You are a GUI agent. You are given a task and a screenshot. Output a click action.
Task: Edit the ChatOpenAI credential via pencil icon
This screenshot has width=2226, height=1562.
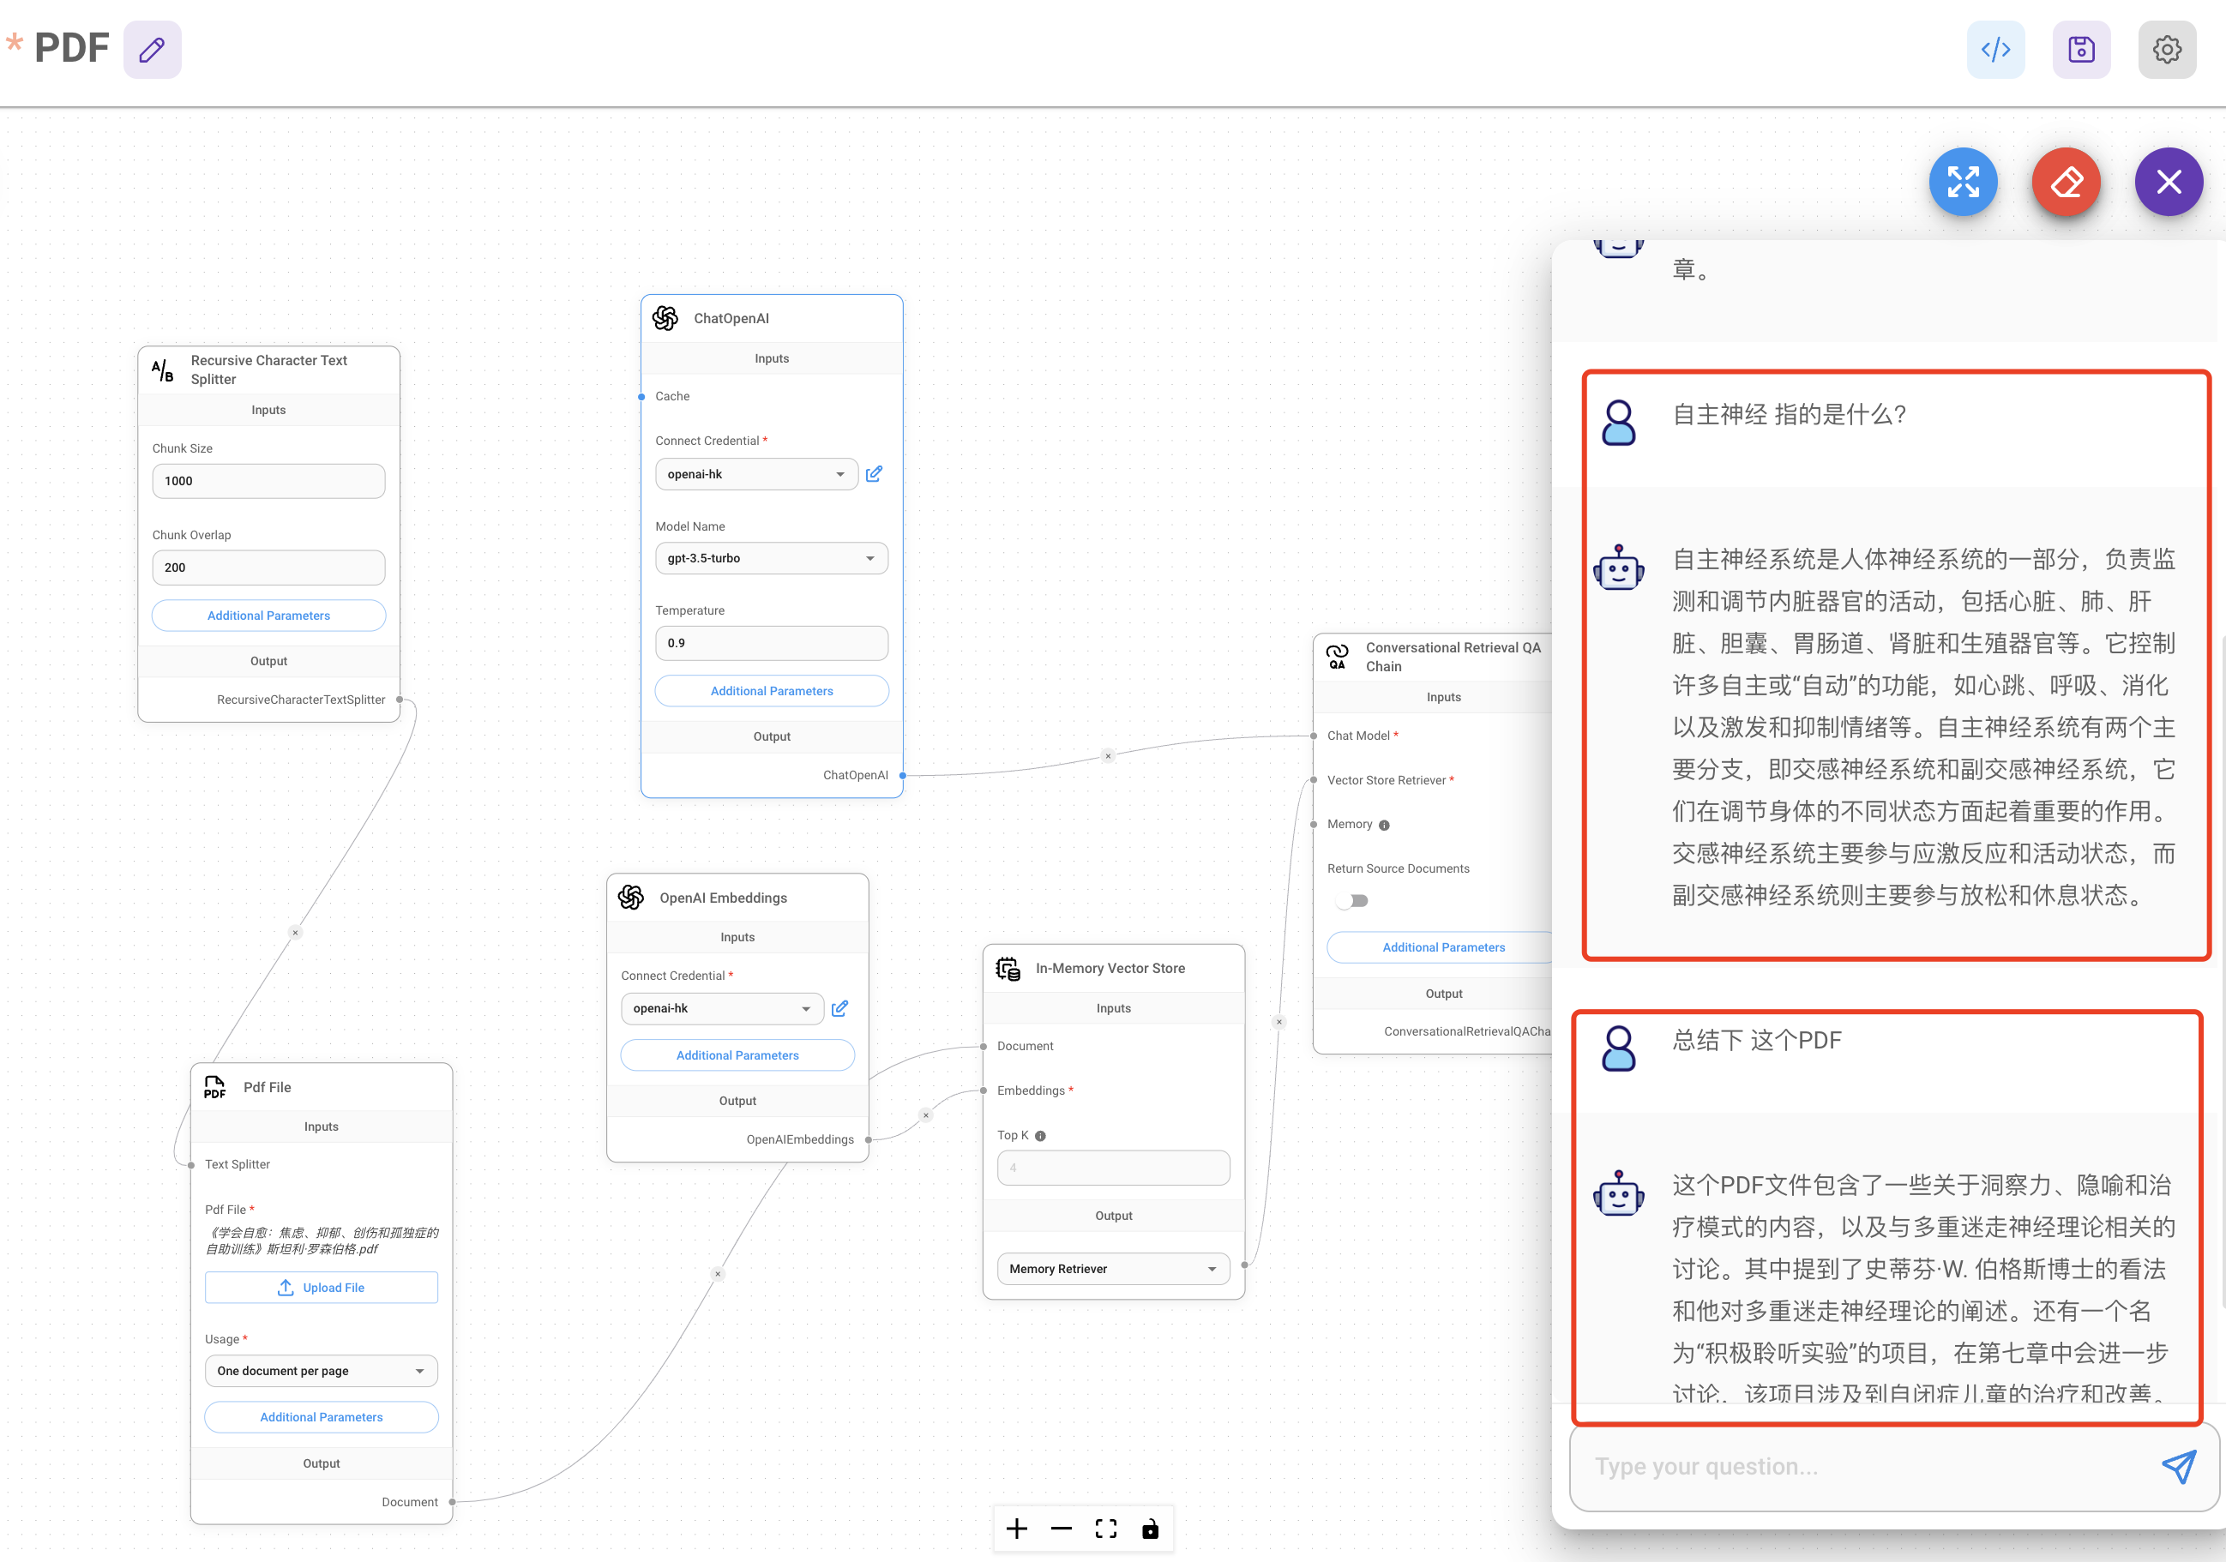(x=874, y=474)
